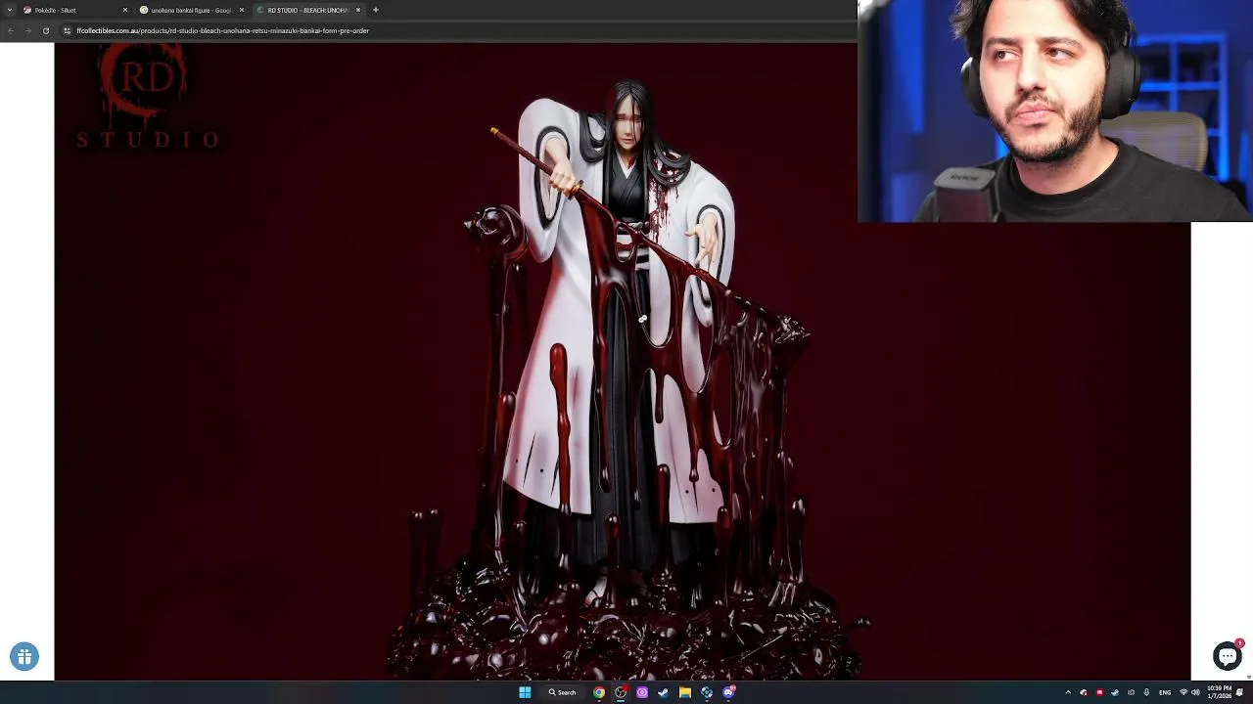Screen dimensions: 1253x704
Task: Expand the tab search dropdown arrow
Action: [9, 10]
